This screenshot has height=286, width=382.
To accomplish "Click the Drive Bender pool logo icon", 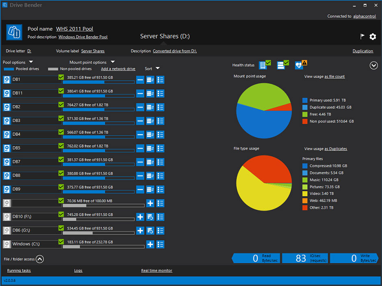I will (14, 32).
